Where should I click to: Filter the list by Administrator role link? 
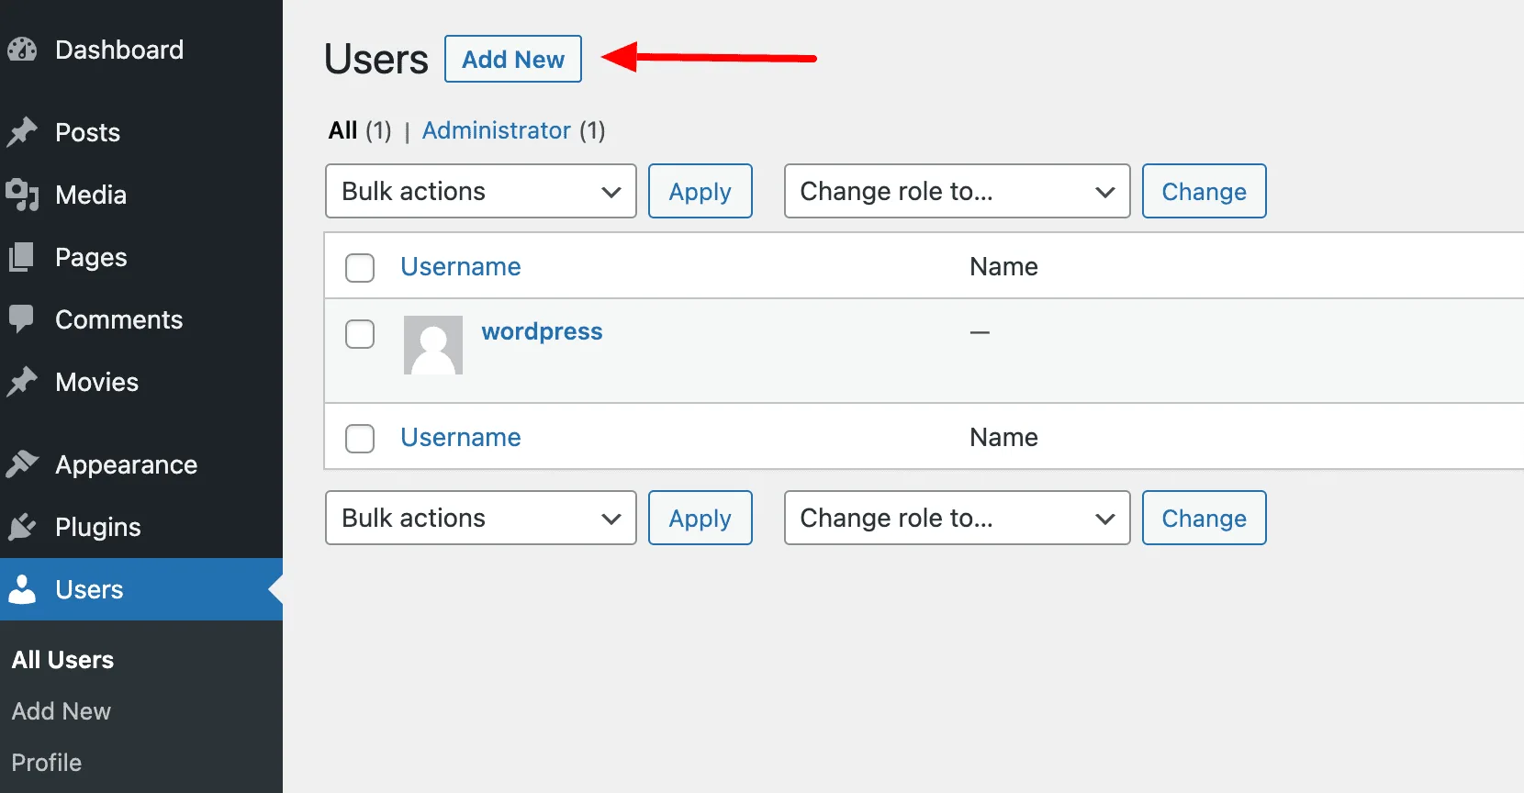pyautogui.click(x=496, y=130)
